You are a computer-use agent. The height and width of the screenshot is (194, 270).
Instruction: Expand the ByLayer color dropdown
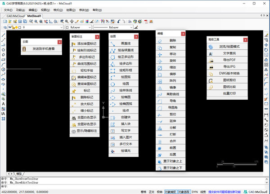(x=91, y=27)
